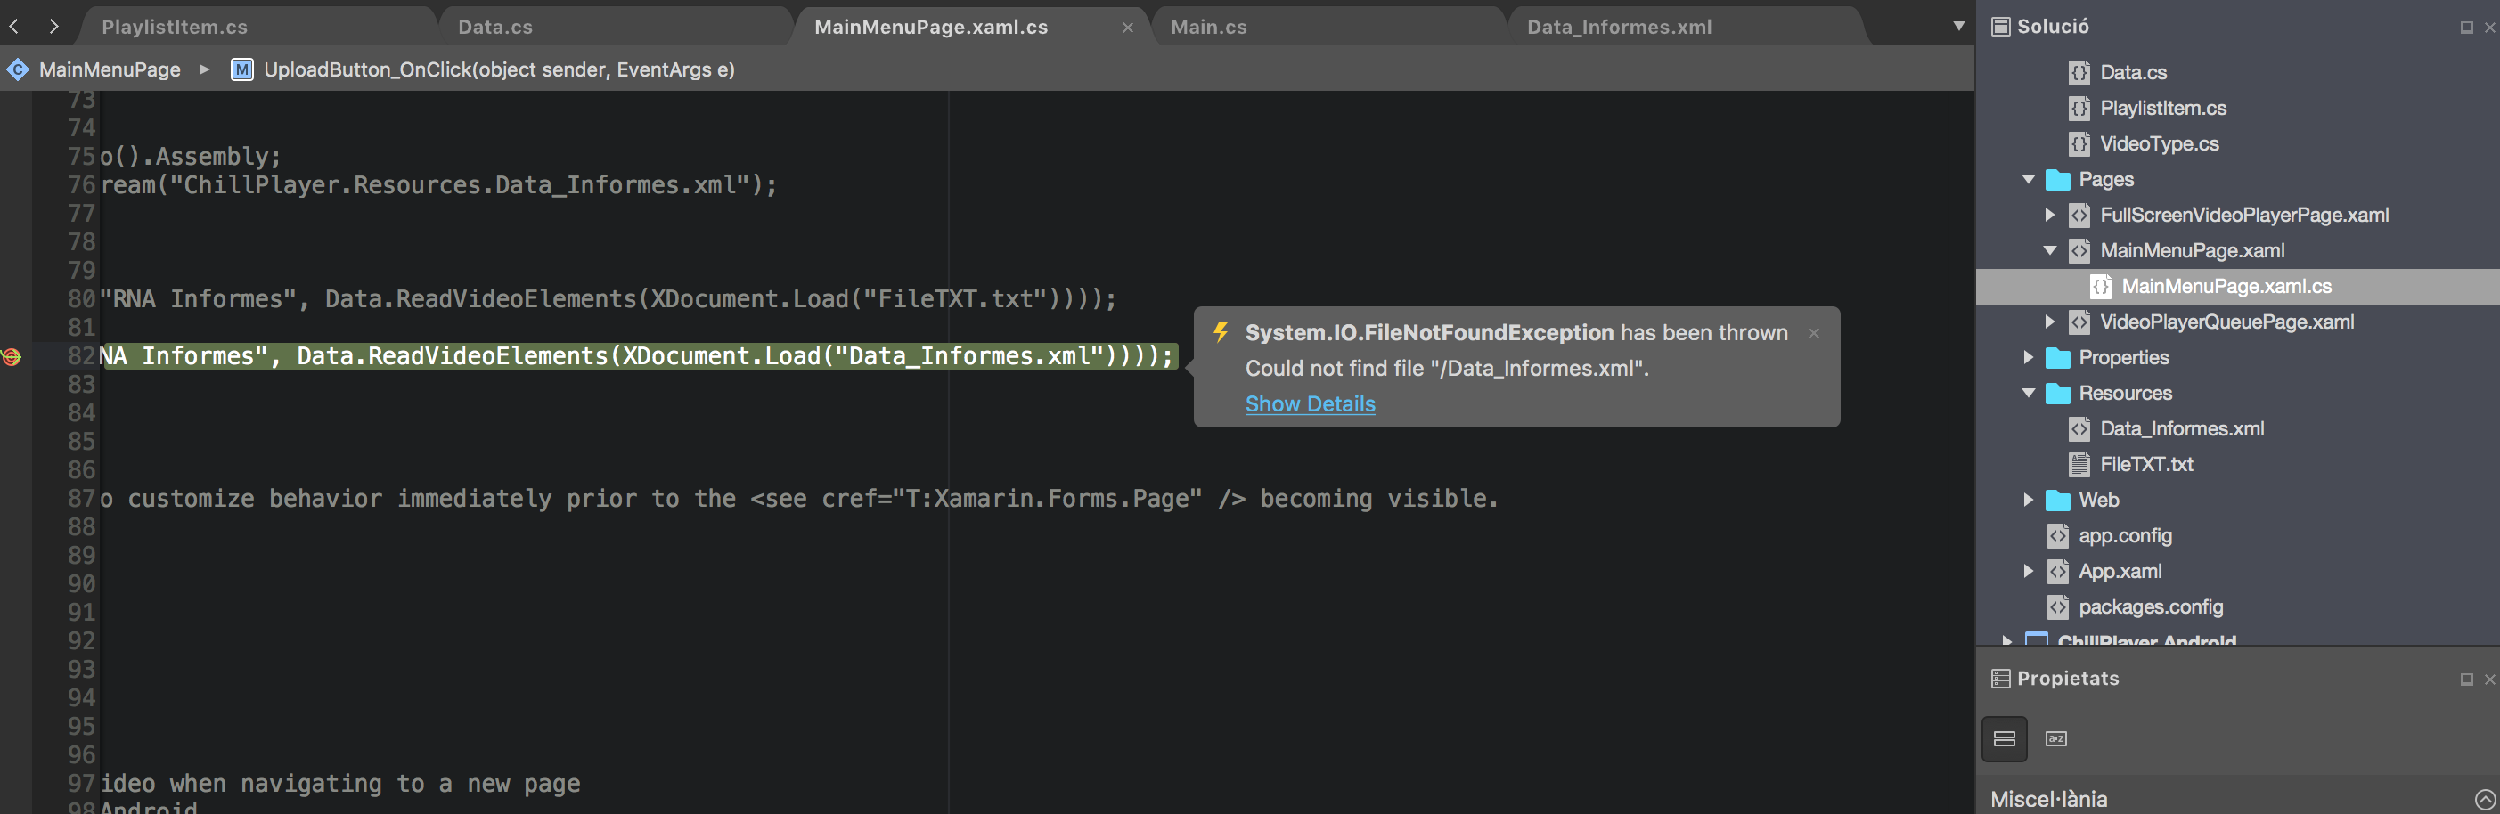Click the breakpoint marker on line 82

click(12, 357)
